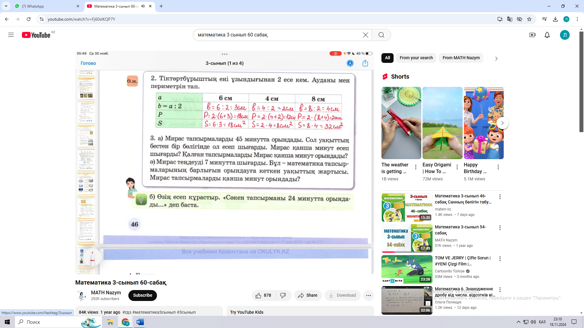Mute the tab via speaker icon
Image resolution: width=584 pixels, height=328 pixels.
143,6
